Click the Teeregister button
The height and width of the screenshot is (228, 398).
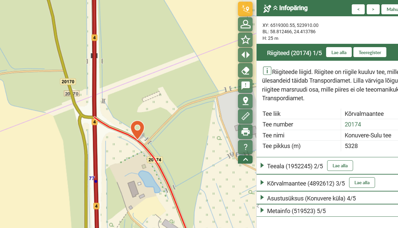(x=370, y=52)
